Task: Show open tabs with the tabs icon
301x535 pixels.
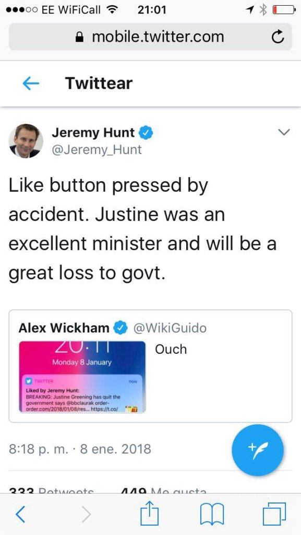Action: pos(274,514)
